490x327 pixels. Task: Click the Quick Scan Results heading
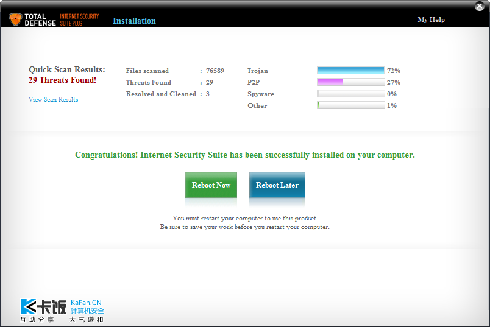[x=67, y=69]
